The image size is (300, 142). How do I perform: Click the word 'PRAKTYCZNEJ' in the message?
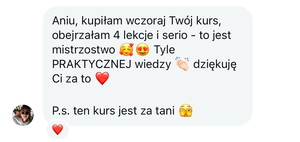[x=92, y=65]
